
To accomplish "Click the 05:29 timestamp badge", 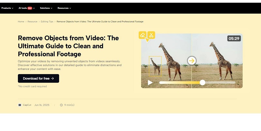I will coord(234,38).
